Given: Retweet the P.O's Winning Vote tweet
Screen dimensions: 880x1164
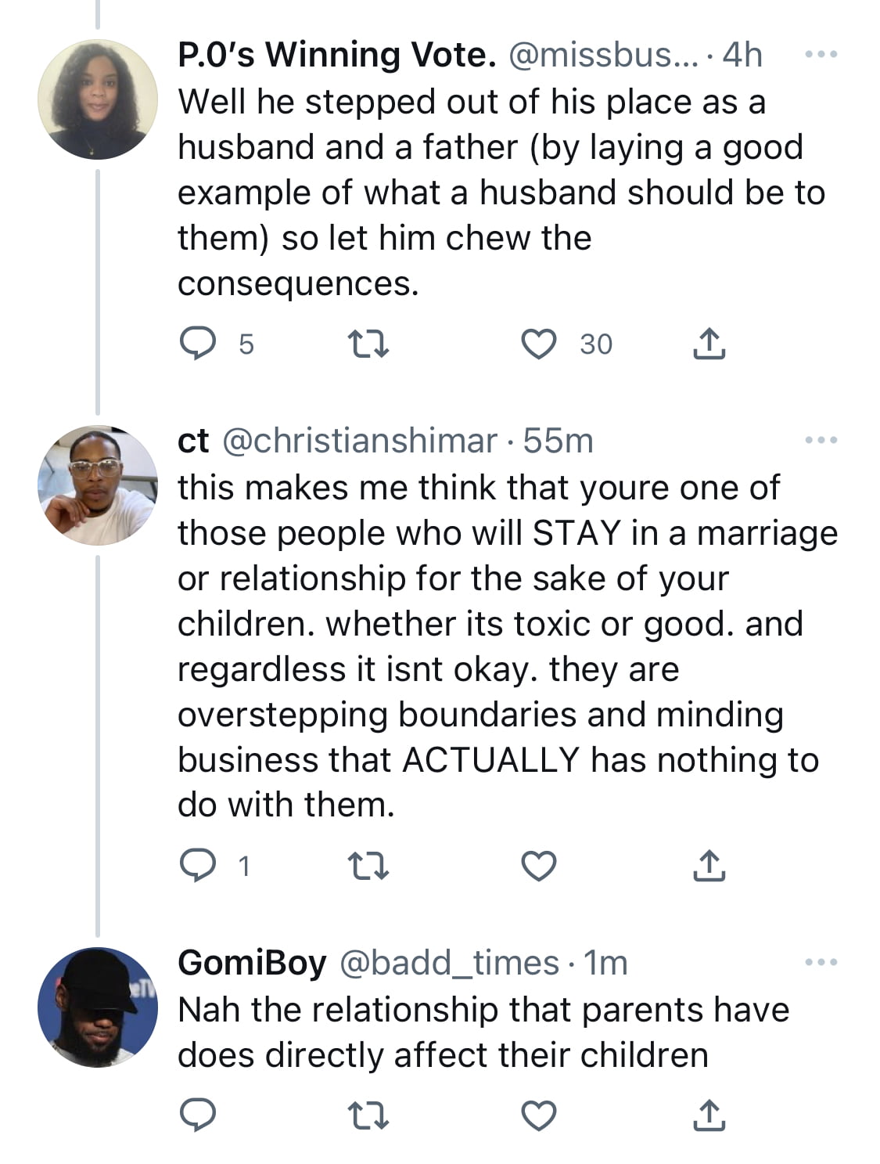Looking at the screenshot, I should coord(368,344).
